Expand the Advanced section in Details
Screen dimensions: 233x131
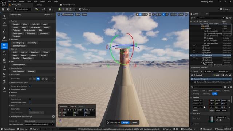[191, 124]
